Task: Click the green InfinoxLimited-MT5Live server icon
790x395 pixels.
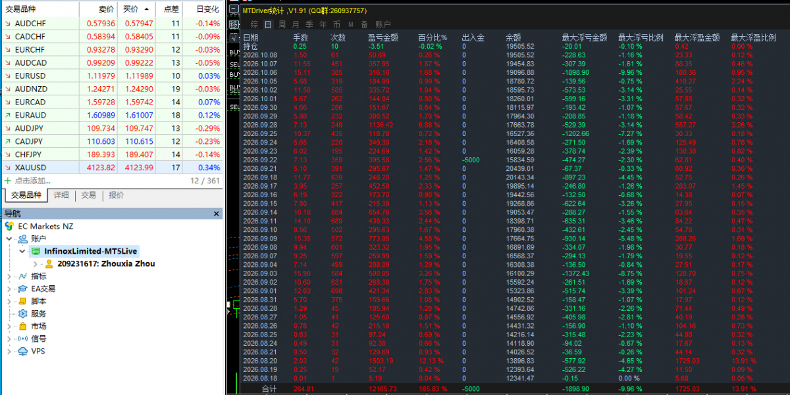Action: 36,251
